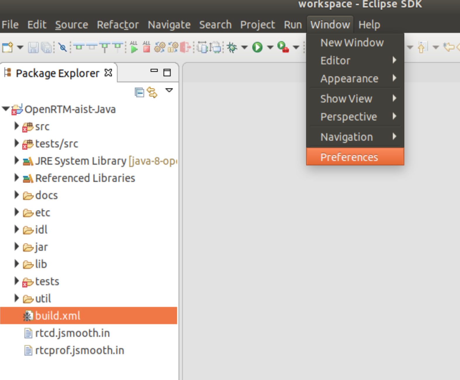Image resolution: width=460 pixels, height=380 pixels.
Task: Collapse the OpenRTM-aist-Java project node
Action: [x=6, y=109]
